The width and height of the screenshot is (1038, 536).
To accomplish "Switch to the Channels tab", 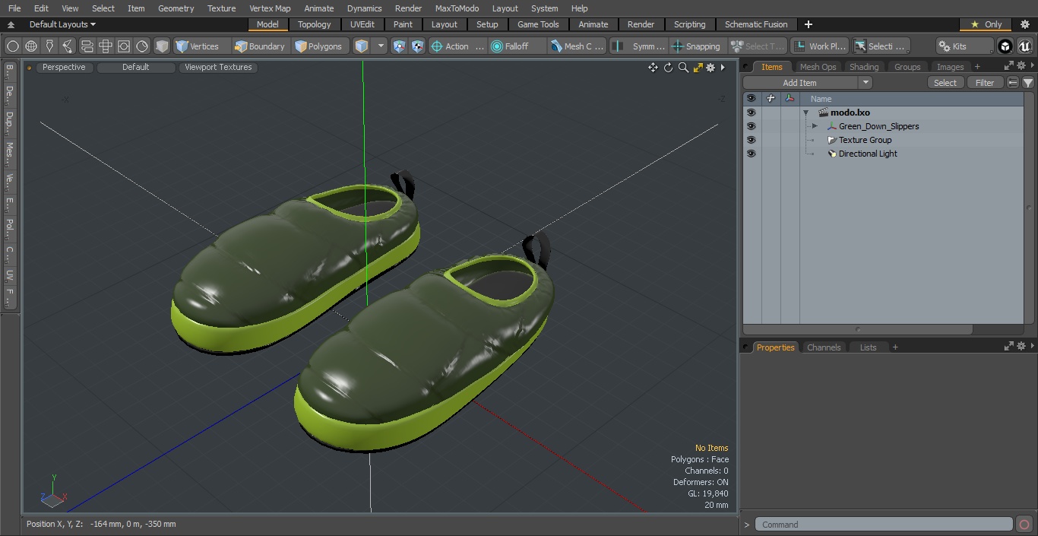I will (x=824, y=347).
